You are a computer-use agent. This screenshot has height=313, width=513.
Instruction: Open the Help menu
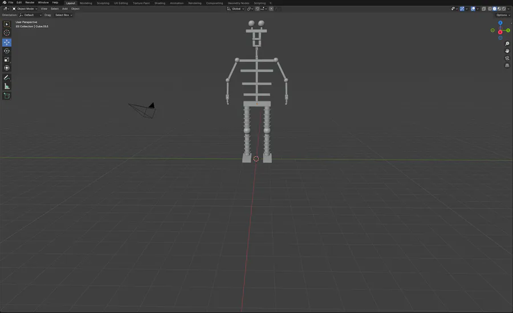tap(55, 3)
